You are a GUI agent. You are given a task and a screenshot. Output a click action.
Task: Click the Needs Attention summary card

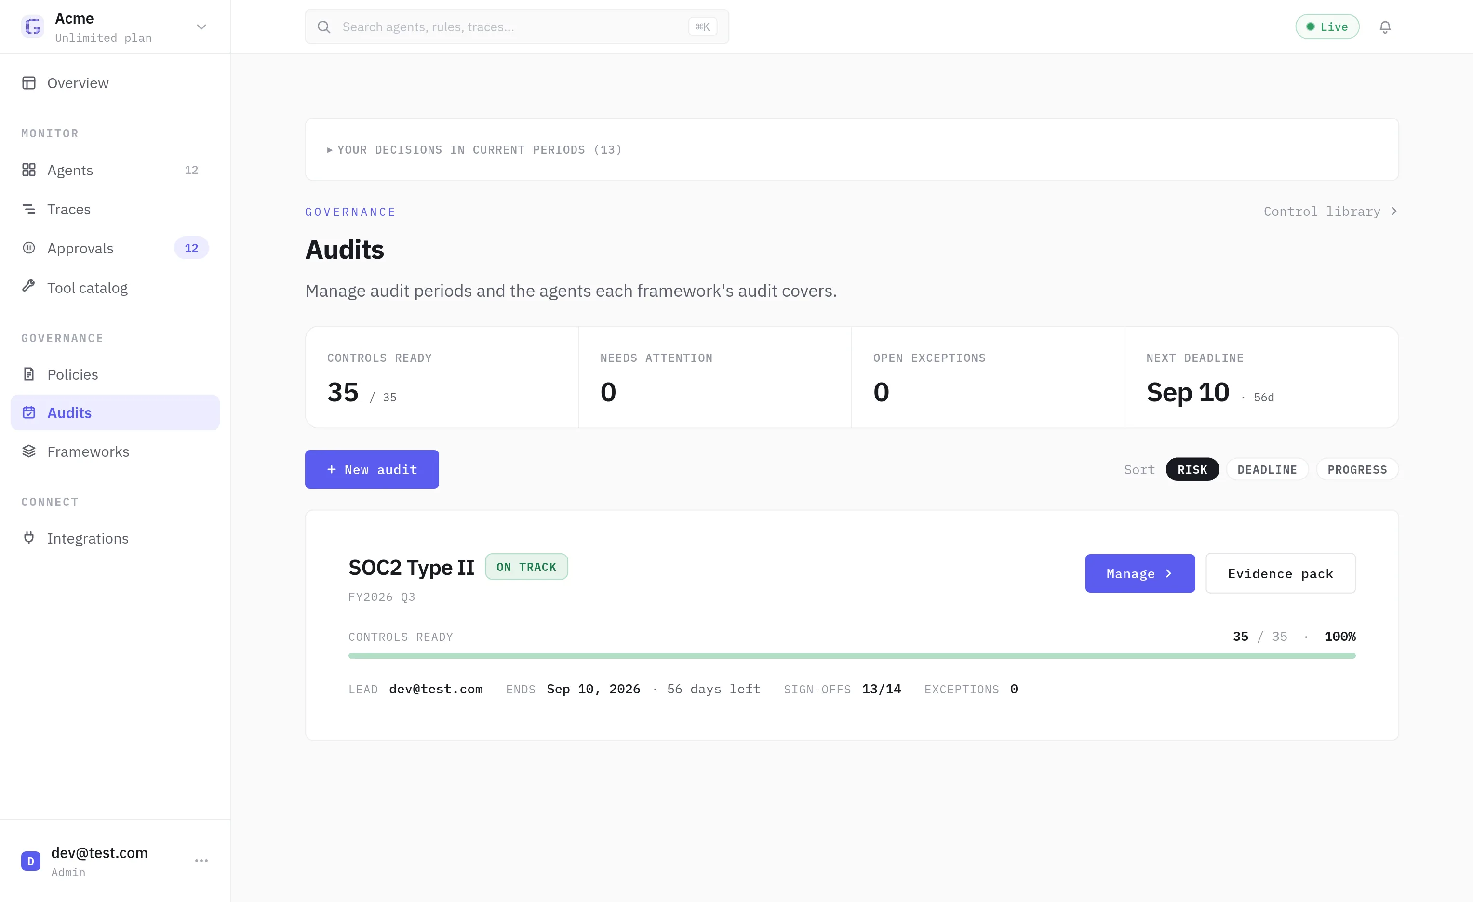715,377
